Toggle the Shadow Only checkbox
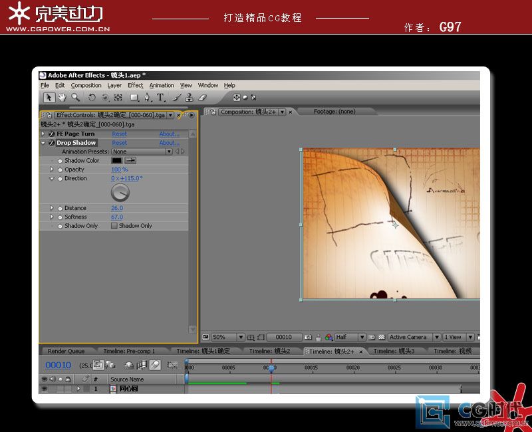 pos(114,226)
